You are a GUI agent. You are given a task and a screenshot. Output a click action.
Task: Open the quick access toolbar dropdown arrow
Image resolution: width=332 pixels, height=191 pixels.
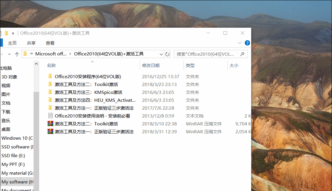[13, 34]
